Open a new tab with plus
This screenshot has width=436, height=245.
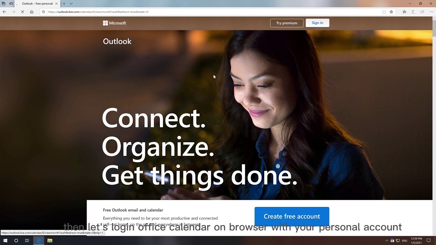coord(64,4)
